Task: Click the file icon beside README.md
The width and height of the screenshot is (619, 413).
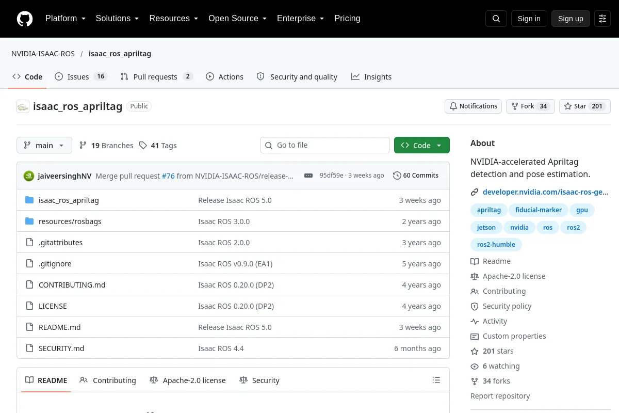Action: point(29,327)
